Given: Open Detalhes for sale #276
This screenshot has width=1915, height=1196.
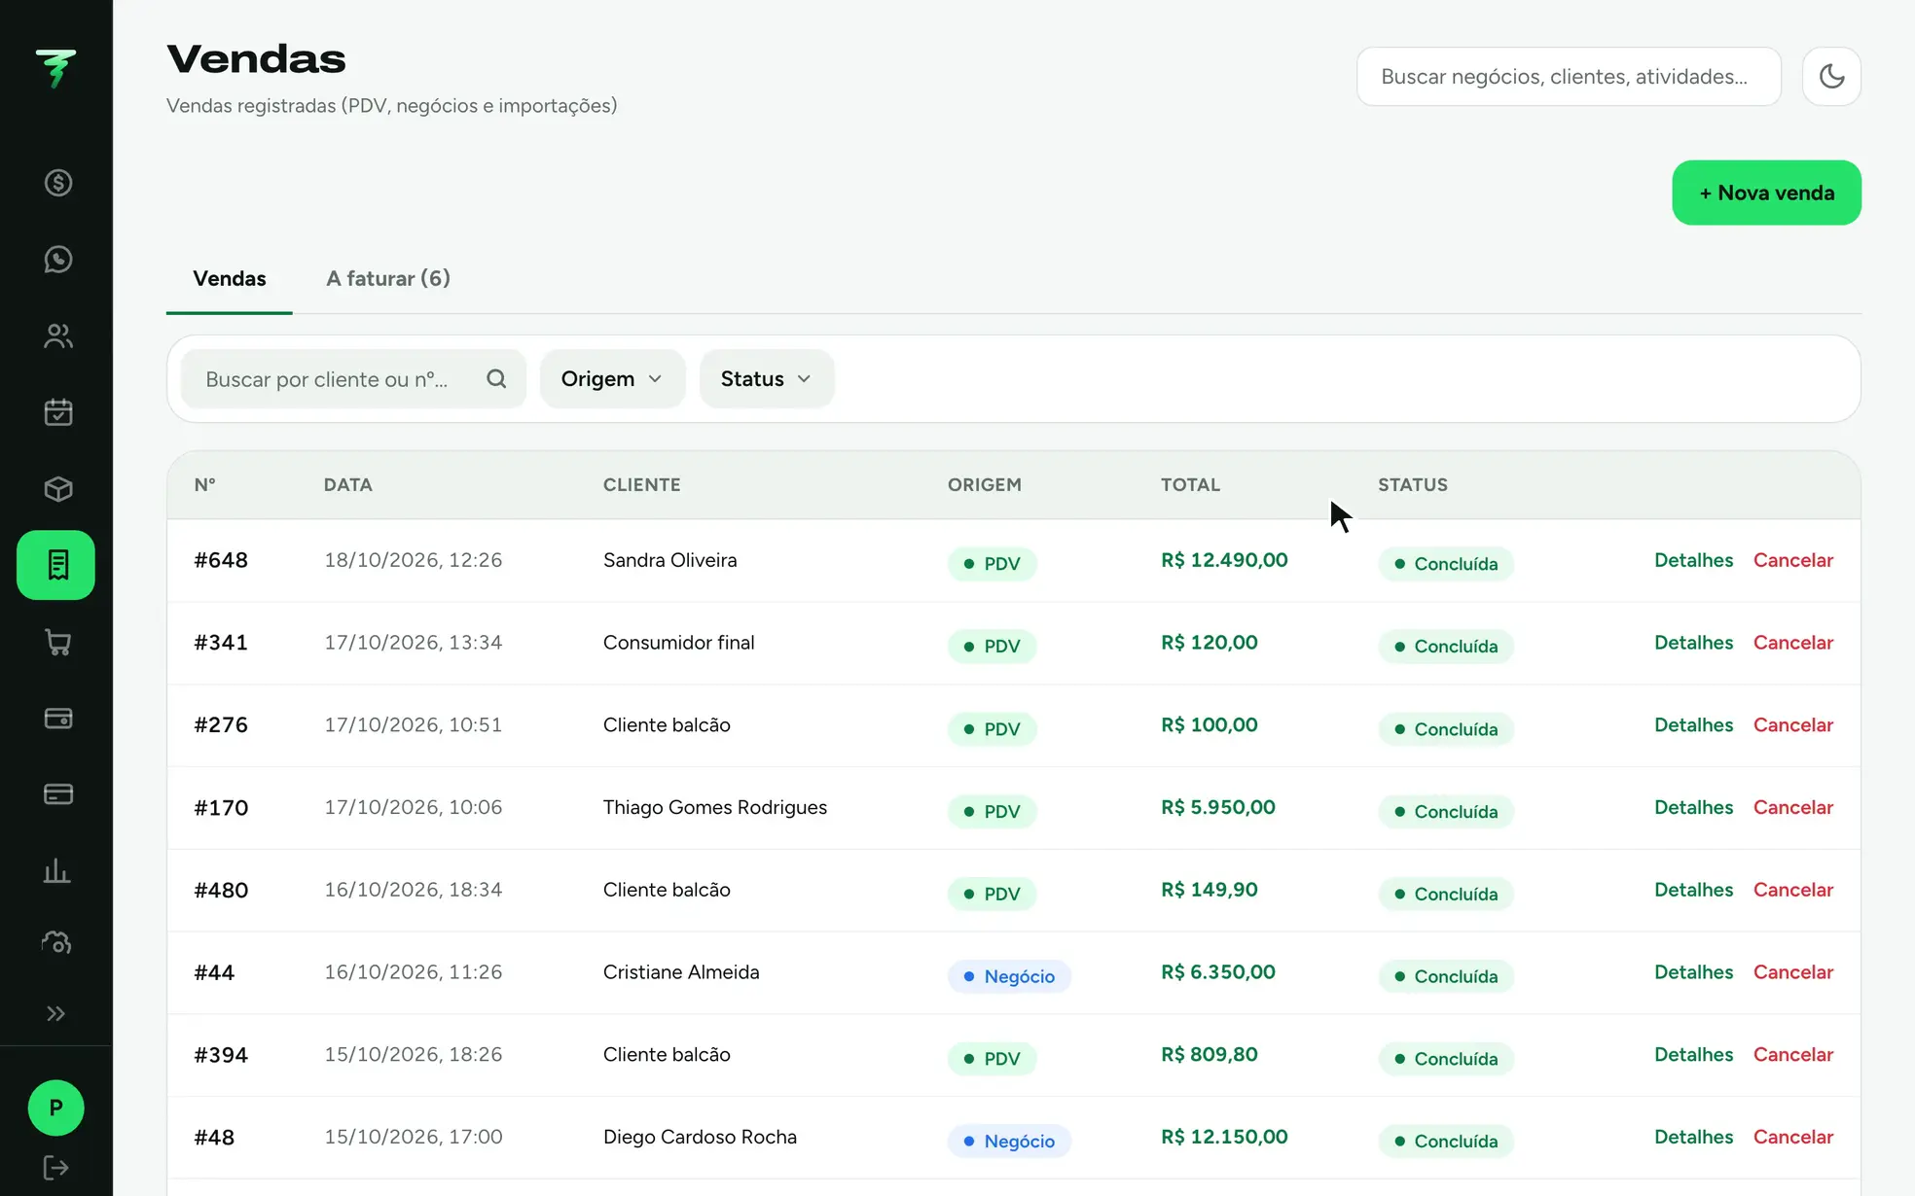Looking at the screenshot, I should (1693, 725).
